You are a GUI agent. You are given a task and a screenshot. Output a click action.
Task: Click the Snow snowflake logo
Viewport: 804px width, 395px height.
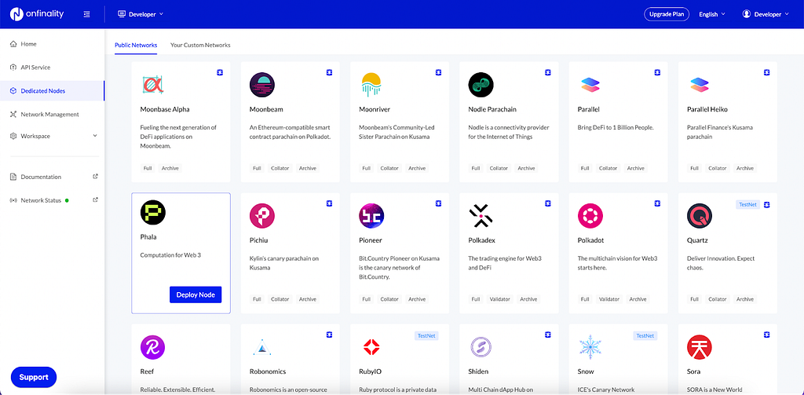(590, 347)
